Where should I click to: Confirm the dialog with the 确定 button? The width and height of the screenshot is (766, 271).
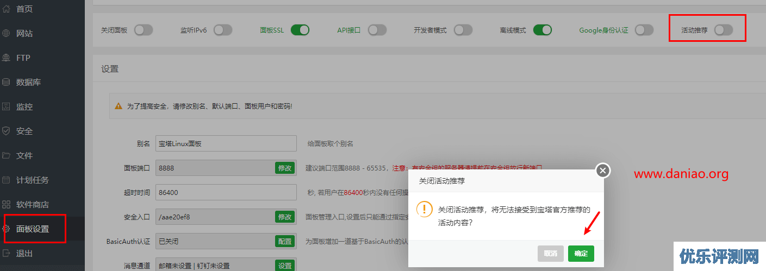click(581, 254)
